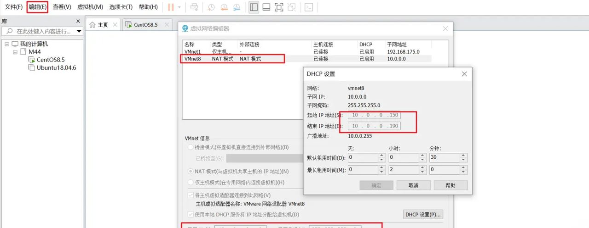The width and height of the screenshot is (589, 228).
Task: Close the 主页 tab via its X
Action: (x=115, y=25)
